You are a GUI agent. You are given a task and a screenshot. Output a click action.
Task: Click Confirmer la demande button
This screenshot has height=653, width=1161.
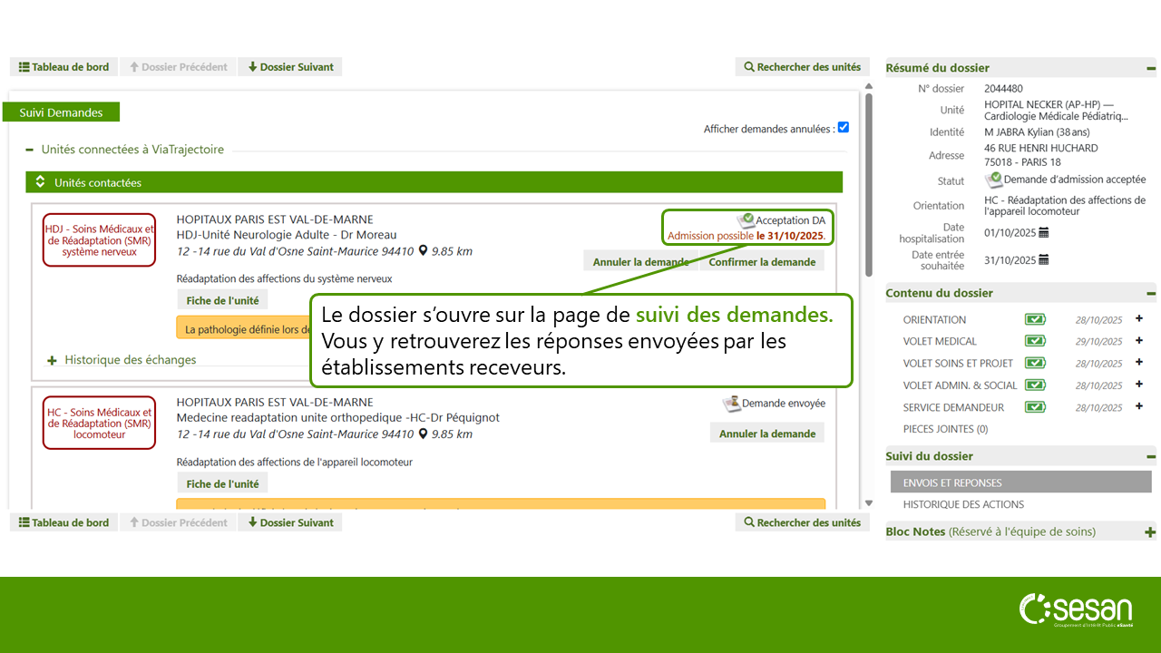(x=761, y=262)
